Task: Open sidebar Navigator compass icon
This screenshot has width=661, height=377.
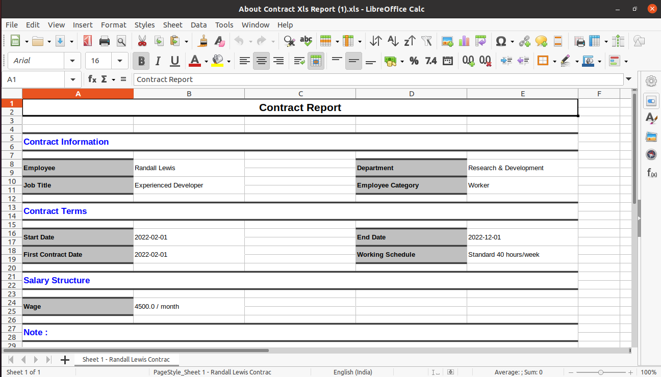Action: pos(651,154)
